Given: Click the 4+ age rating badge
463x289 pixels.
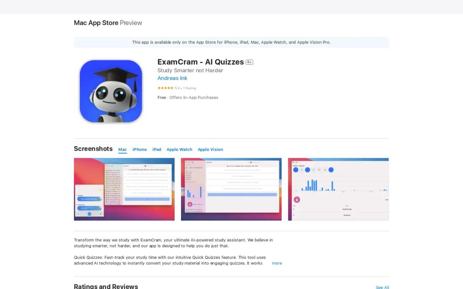Looking at the screenshot, I should pyautogui.click(x=249, y=62).
